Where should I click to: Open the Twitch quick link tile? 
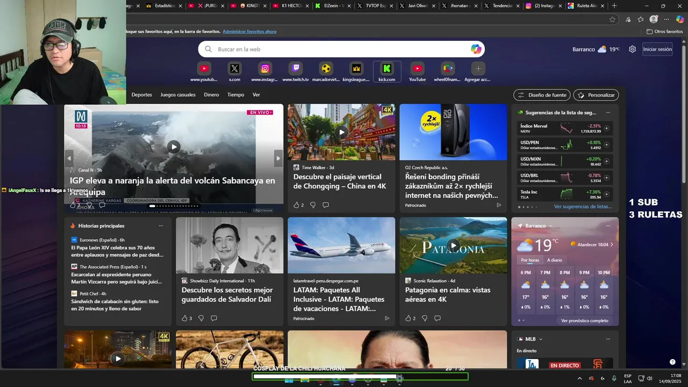pos(296,72)
